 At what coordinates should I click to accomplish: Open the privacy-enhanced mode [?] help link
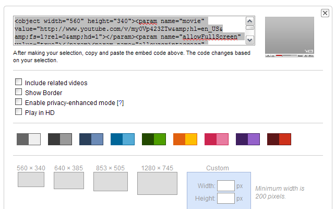coord(120,102)
